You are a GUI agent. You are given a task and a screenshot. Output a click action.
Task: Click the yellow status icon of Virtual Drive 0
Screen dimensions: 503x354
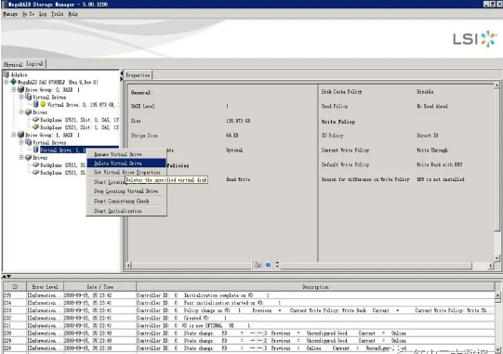click(x=43, y=105)
